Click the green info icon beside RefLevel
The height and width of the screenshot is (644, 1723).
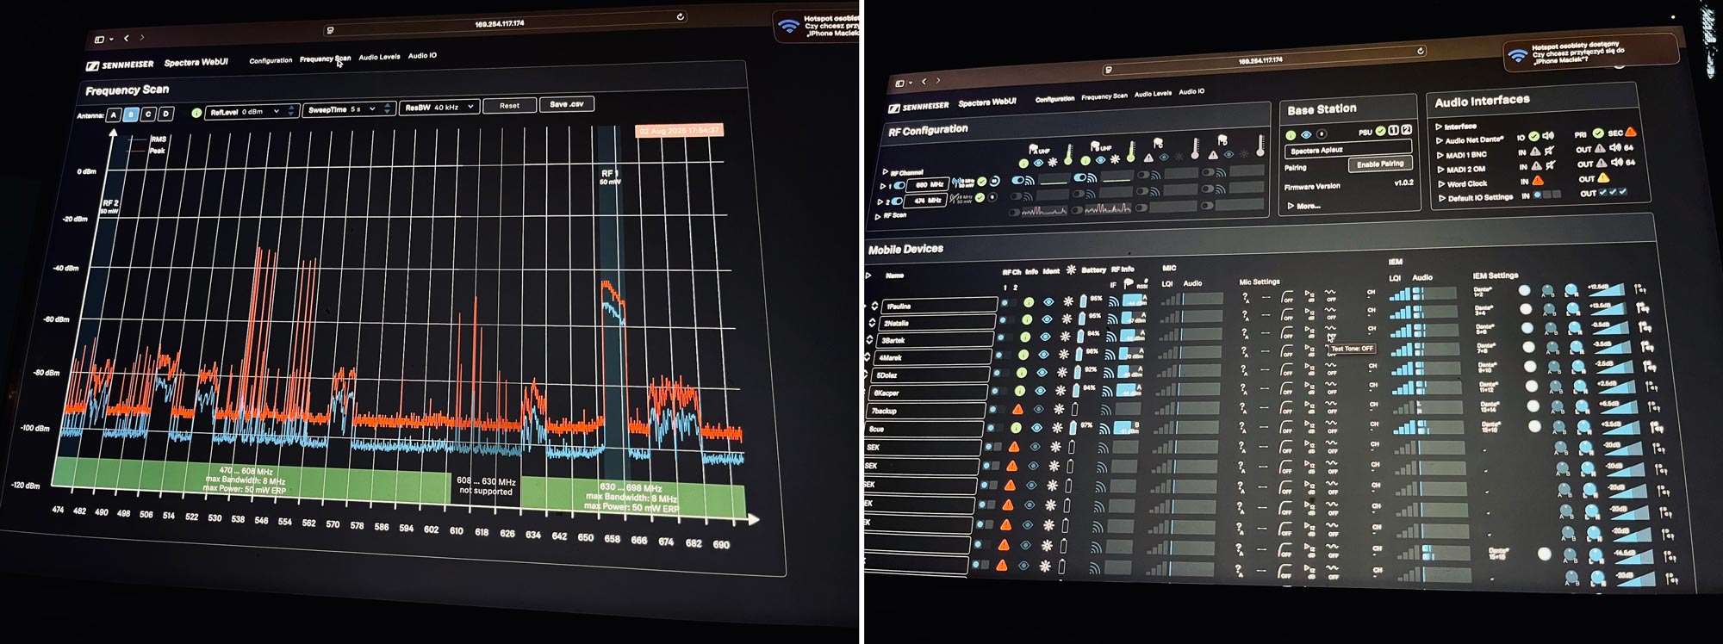[196, 113]
